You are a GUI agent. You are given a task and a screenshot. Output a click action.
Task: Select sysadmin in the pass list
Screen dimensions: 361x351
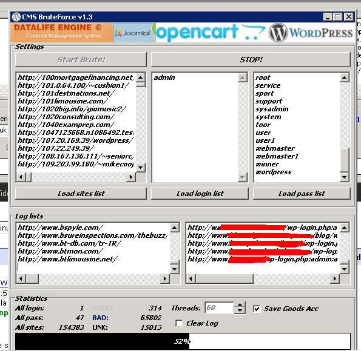pos(272,109)
